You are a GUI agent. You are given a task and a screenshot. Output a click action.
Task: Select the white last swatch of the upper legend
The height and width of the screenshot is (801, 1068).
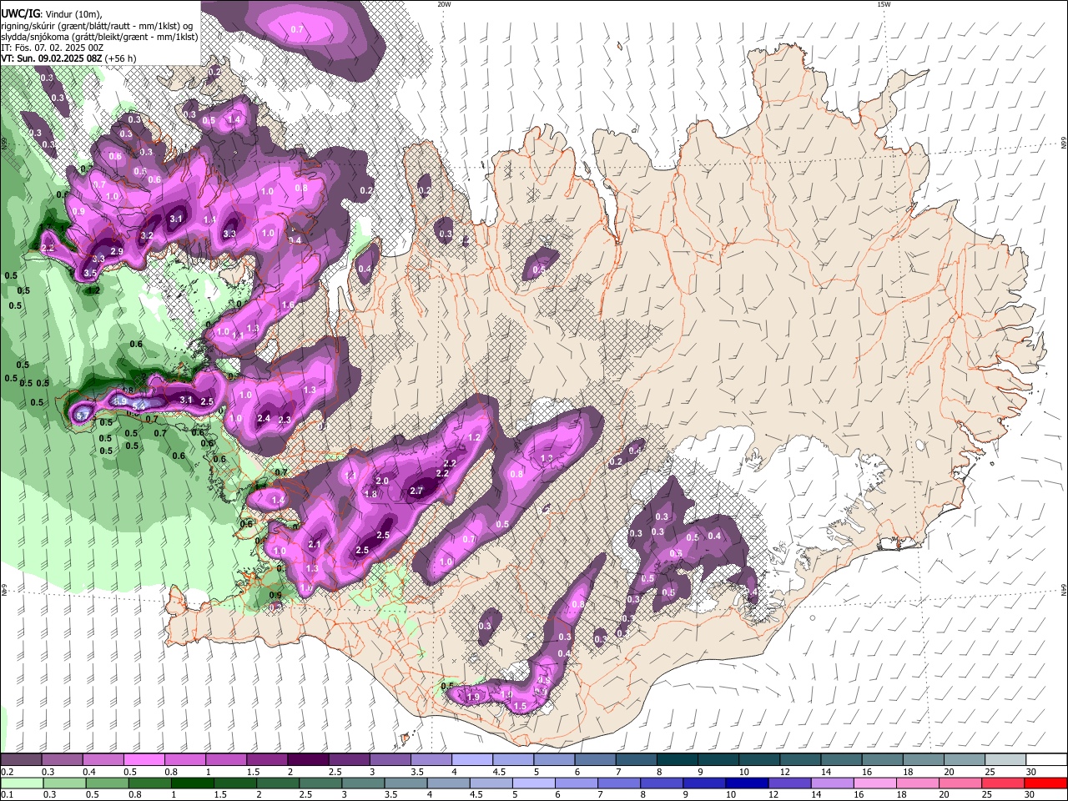[1045, 760]
